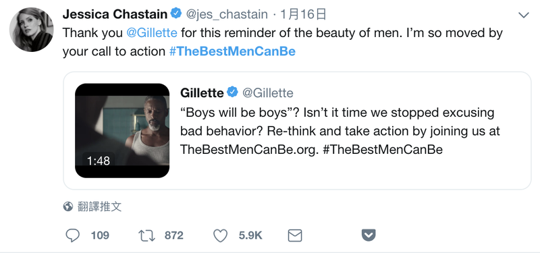Click the globe icon beside 翻譯推文
Viewport: 540px width, 253px height.
68,206
